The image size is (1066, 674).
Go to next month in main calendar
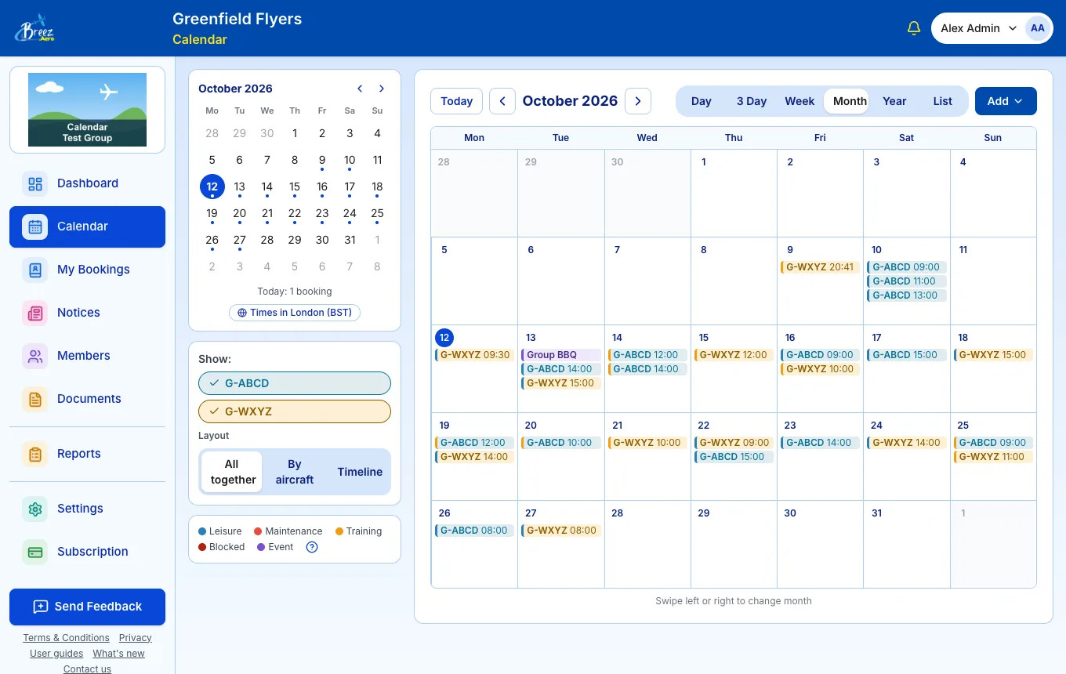click(x=638, y=101)
